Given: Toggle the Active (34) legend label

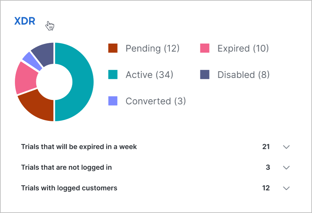Looking at the screenshot, I should (x=150, y=75).
